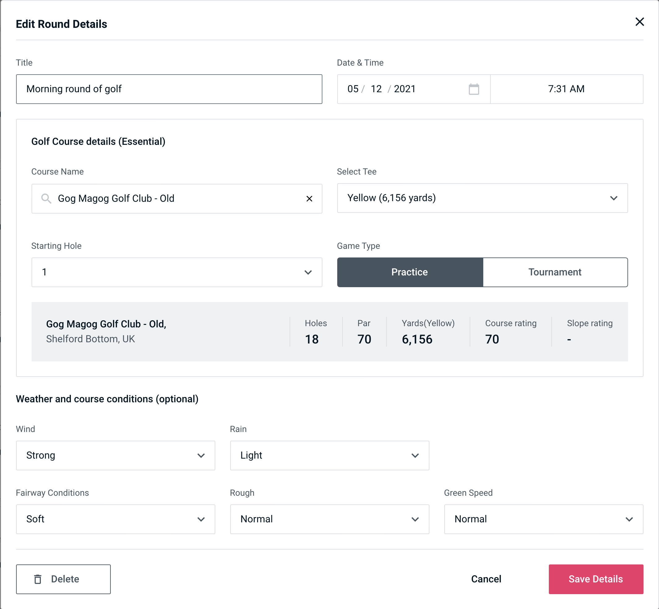Open Golf Course details section

click(x=98, y=140)
